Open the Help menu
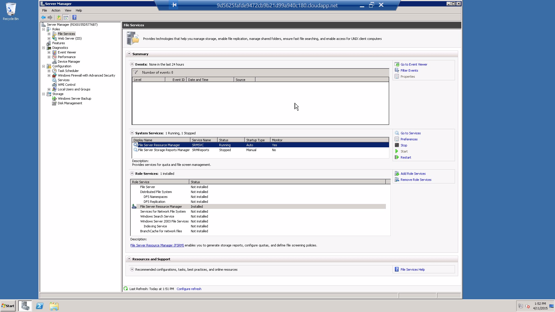This screenshot has width=555, height=312. click(79, 10)
